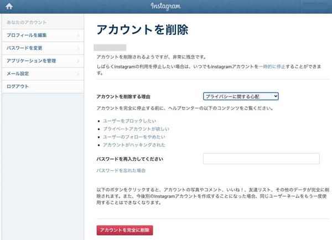Follow the 一時的に停止 link

click(x=272, y=67)
